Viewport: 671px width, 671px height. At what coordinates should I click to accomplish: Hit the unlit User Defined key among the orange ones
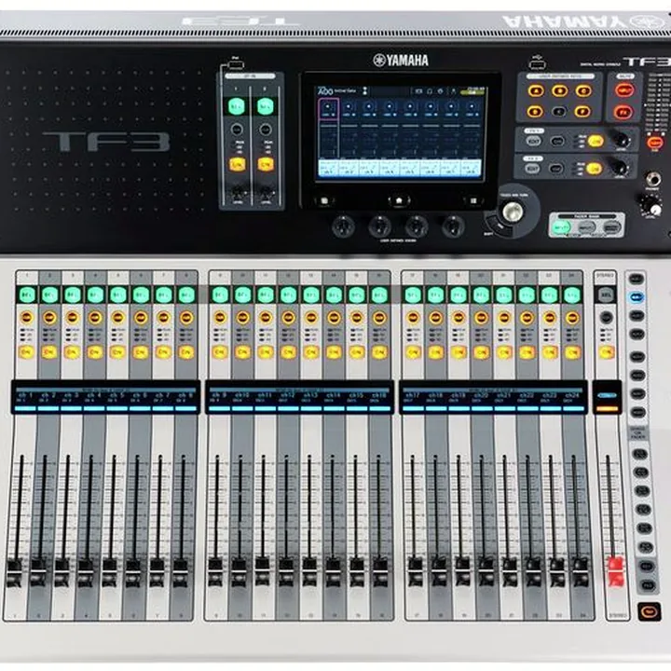point(558,112)
